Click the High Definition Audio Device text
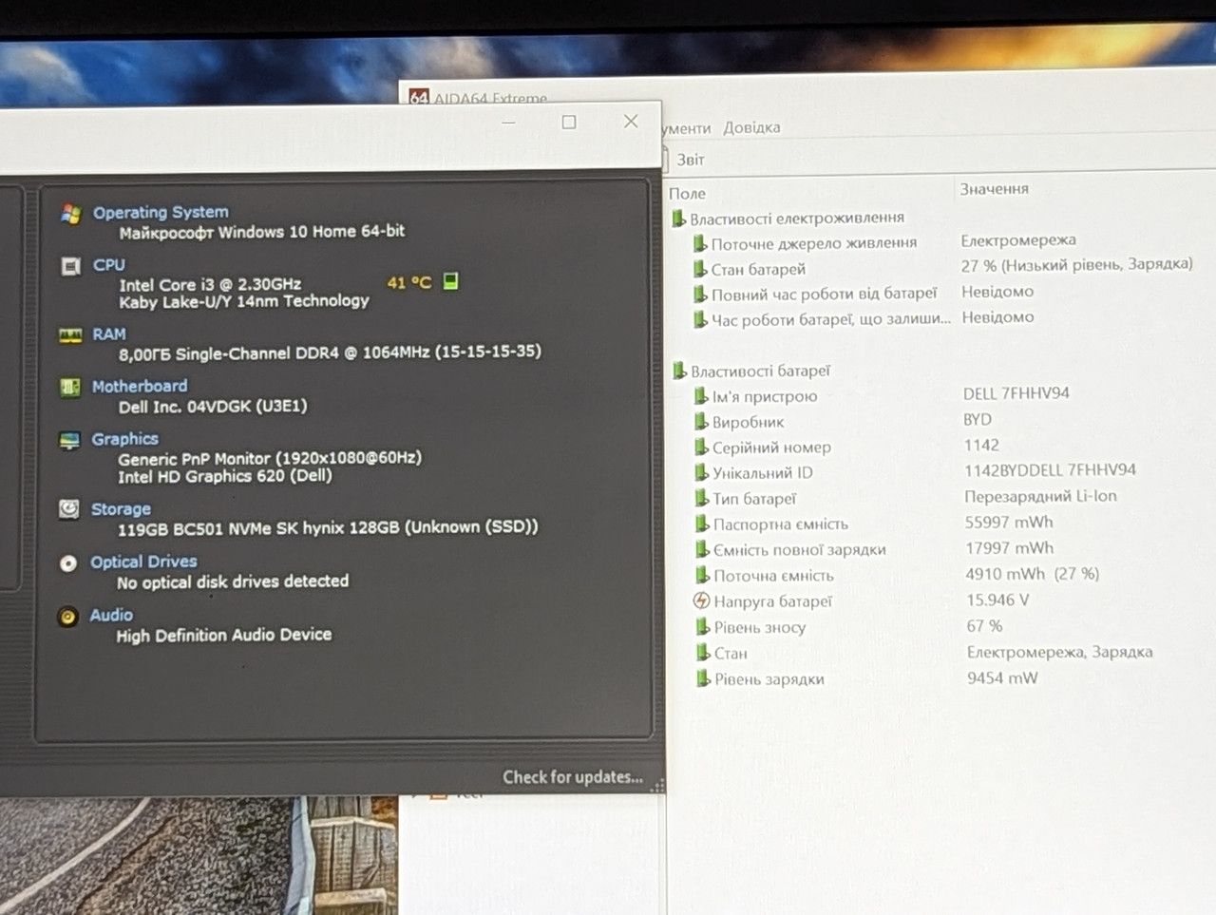Image resolution: width=1216 pixels, height=915 pixels. coord(224,635)
